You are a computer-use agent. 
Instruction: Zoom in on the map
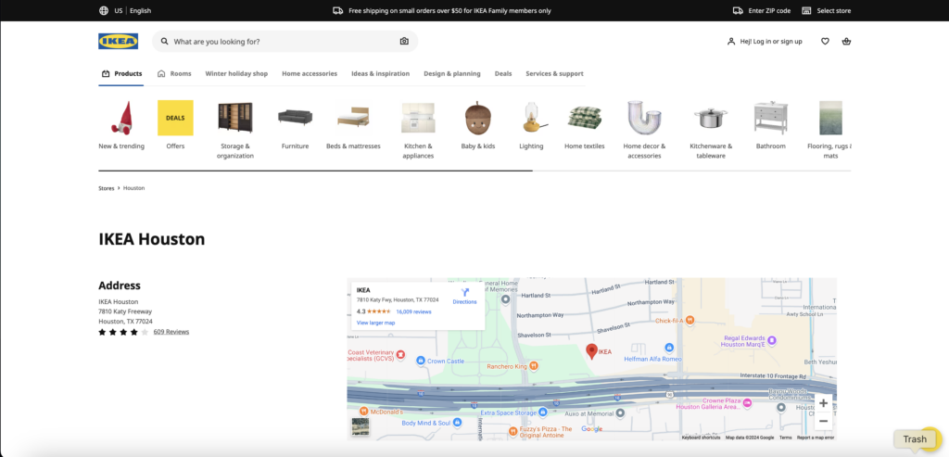pyautogui.click(x=823, y=403)
